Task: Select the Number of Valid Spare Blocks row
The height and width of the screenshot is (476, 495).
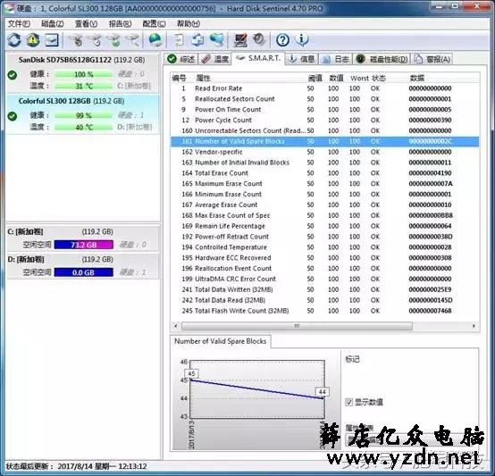Action: 325,141
